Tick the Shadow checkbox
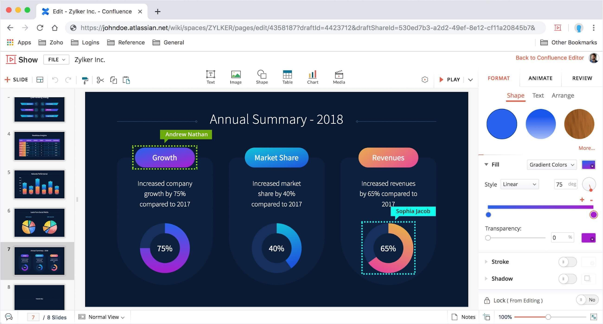The height and width of the screenshot is (324, 603). pyautogui.click(x=587, y=278)
